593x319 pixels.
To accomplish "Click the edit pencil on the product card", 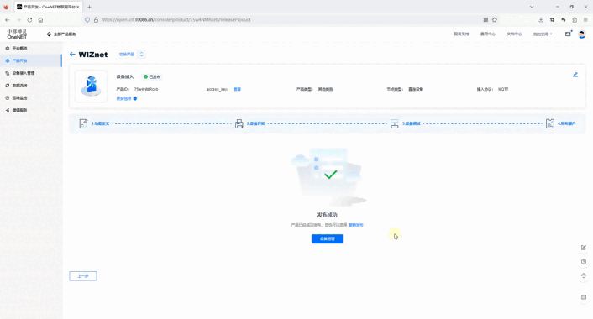I will (575, 75).
